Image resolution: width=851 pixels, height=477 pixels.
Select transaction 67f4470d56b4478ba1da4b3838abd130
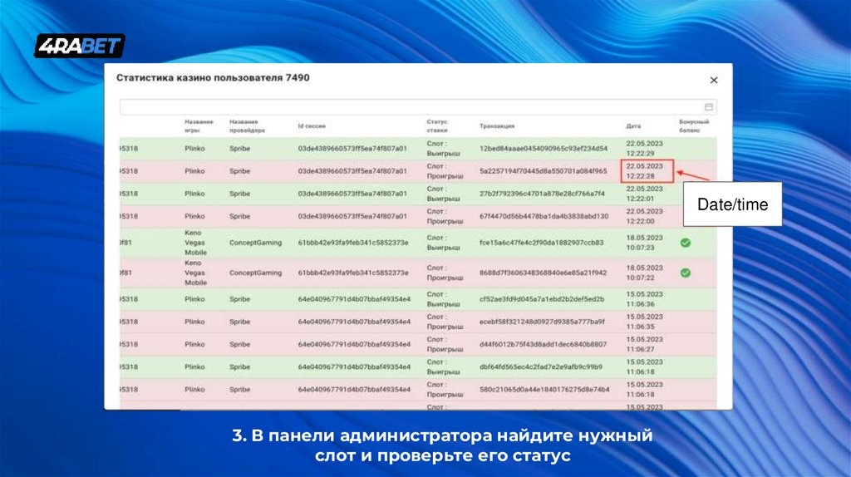click(544, 216)
